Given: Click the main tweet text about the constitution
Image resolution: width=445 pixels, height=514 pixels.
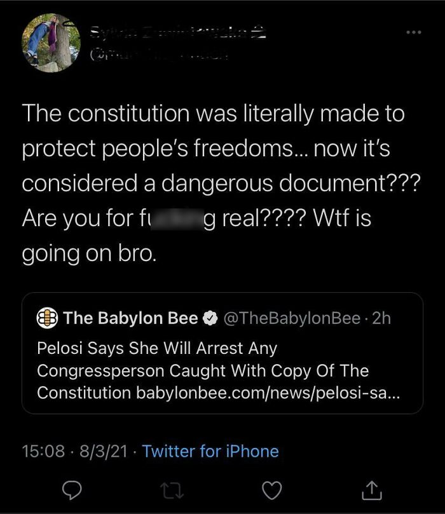Looking at the screenshot, I should [x=213, y=149].
